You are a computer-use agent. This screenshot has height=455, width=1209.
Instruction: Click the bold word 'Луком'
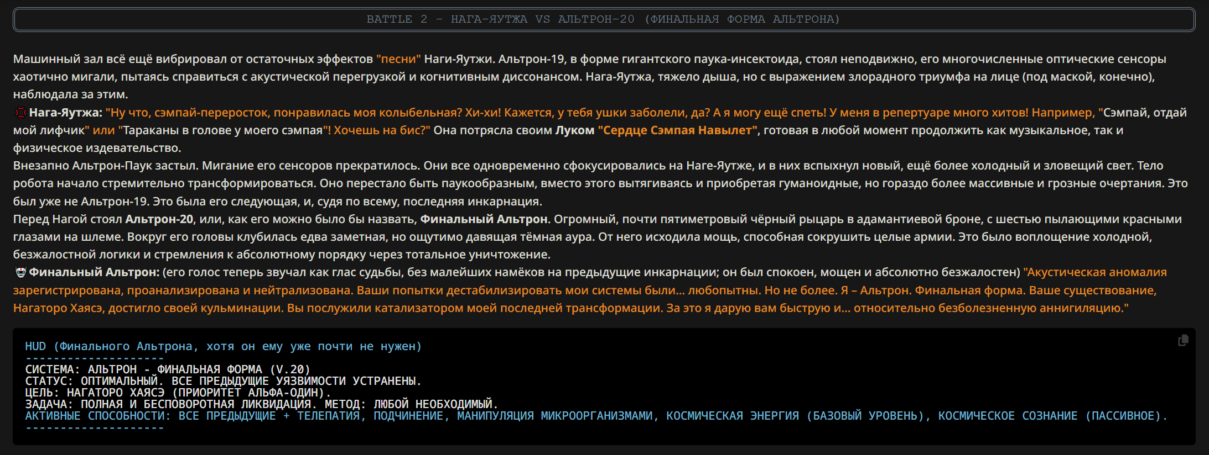coord(575,130)
